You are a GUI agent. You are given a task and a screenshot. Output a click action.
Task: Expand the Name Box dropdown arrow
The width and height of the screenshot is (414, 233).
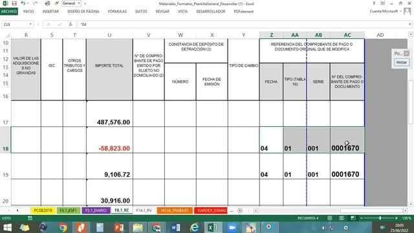click(30, 25)
